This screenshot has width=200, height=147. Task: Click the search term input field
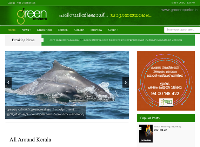182,30
